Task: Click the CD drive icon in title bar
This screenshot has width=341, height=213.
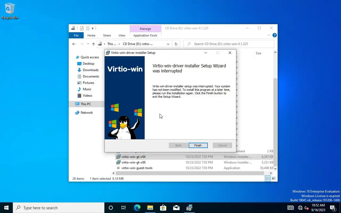Action: tap(73, 28)
